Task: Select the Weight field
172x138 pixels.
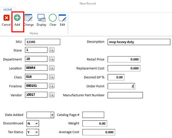Action: [x=95, y=123]
